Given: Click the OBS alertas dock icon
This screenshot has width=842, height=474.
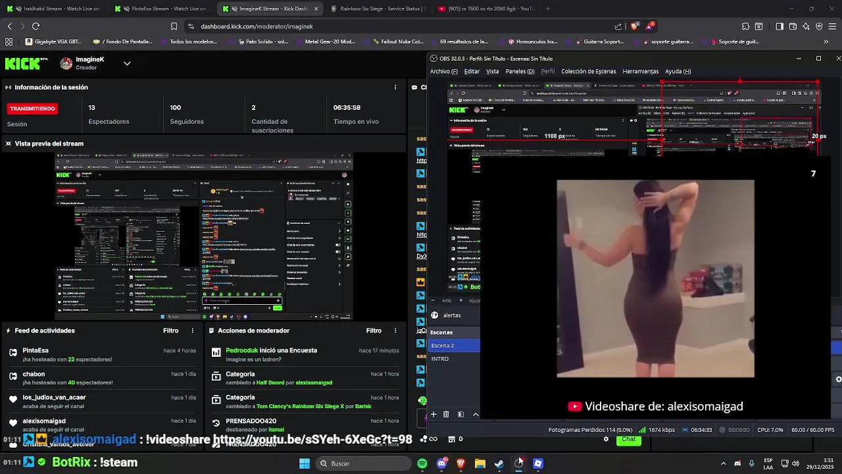Looking at the screenshot, I should (435, 315).
